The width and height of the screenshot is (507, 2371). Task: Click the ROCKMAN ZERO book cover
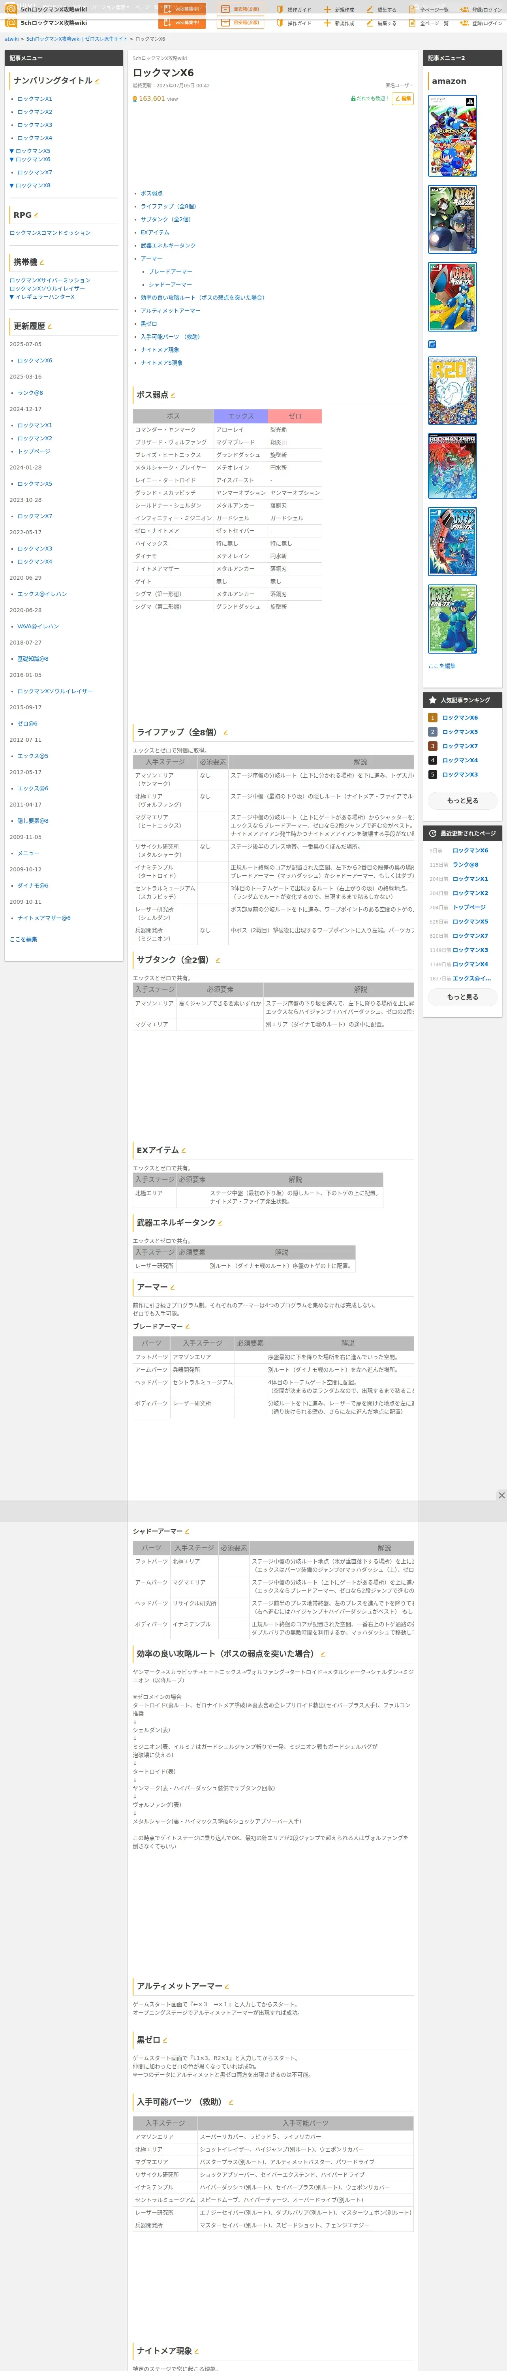(453, 466)
